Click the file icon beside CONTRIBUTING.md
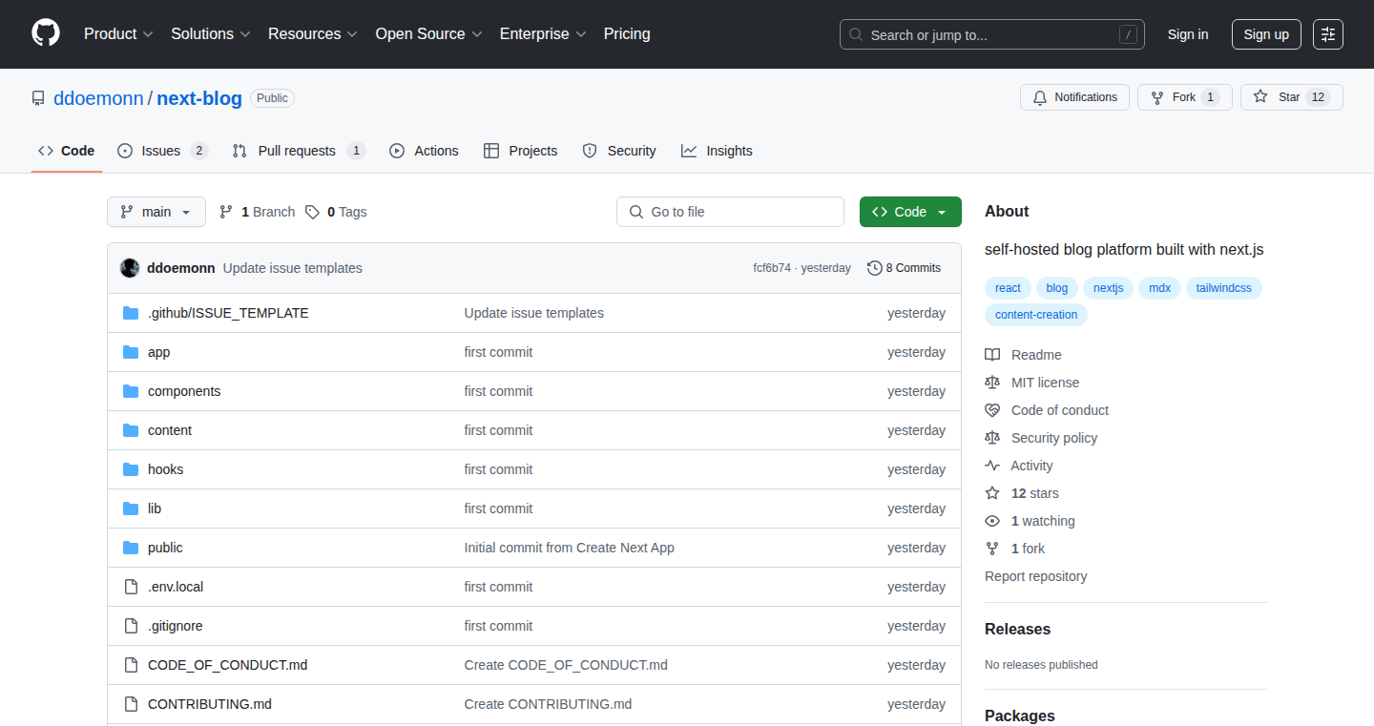The height and width of the screenshot is (726, 1374). (x=131, y=704)
